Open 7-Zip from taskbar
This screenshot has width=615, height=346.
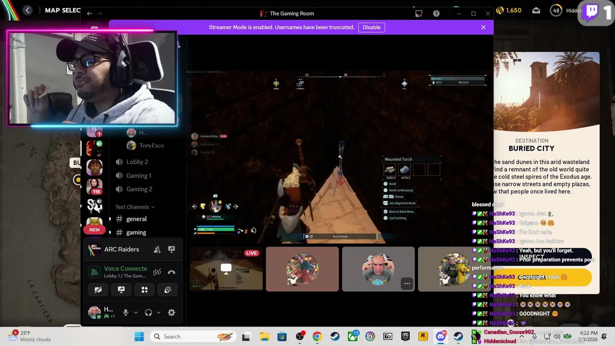tap(388, 336)
